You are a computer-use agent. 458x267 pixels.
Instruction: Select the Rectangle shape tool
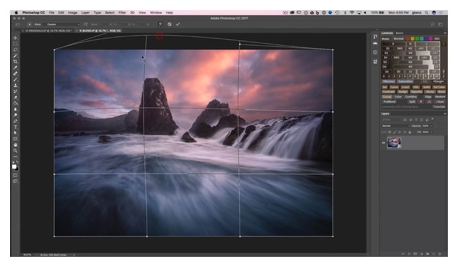[15, 139]
